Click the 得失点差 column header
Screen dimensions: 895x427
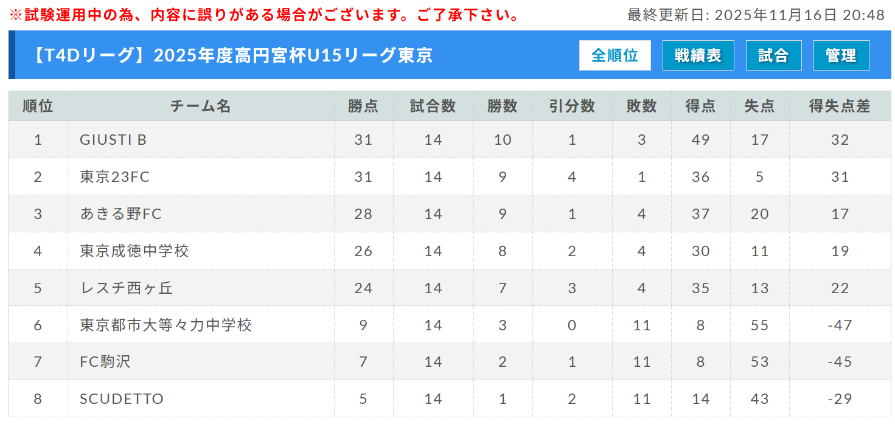(x=840, y=106)
